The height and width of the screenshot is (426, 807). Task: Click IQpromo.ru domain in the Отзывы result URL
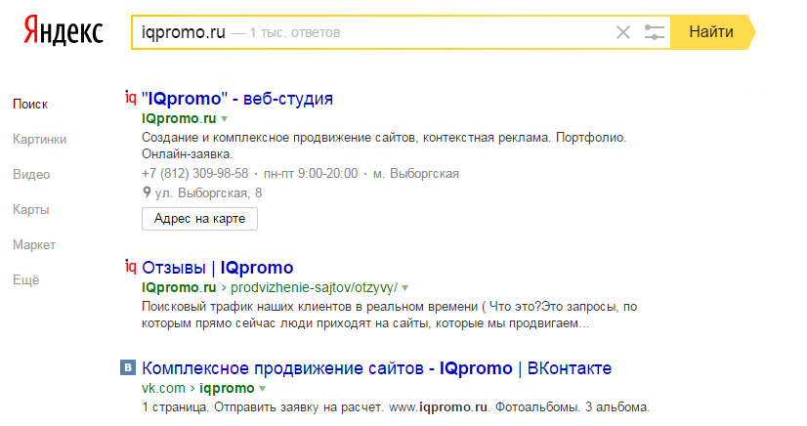(179, 287)
